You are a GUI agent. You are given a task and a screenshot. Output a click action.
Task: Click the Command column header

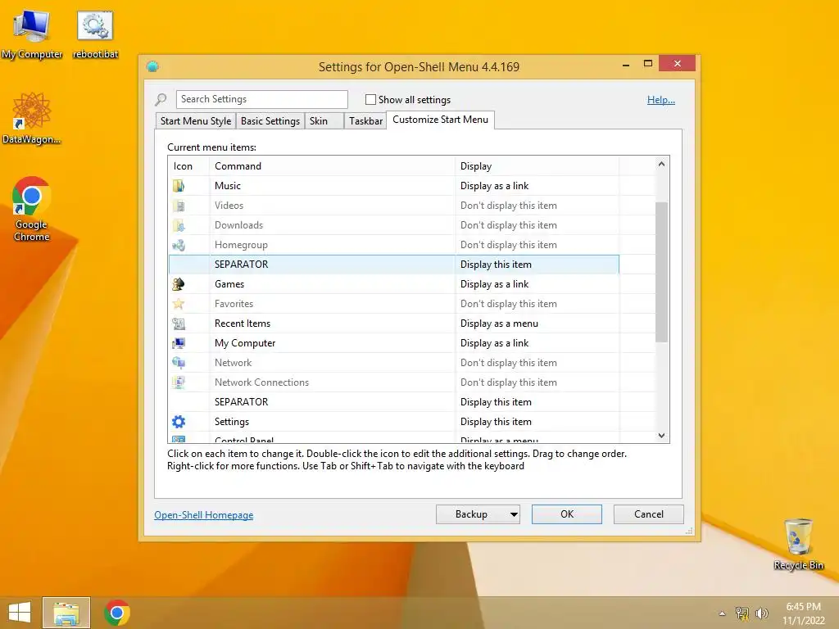tap(333, 166)
